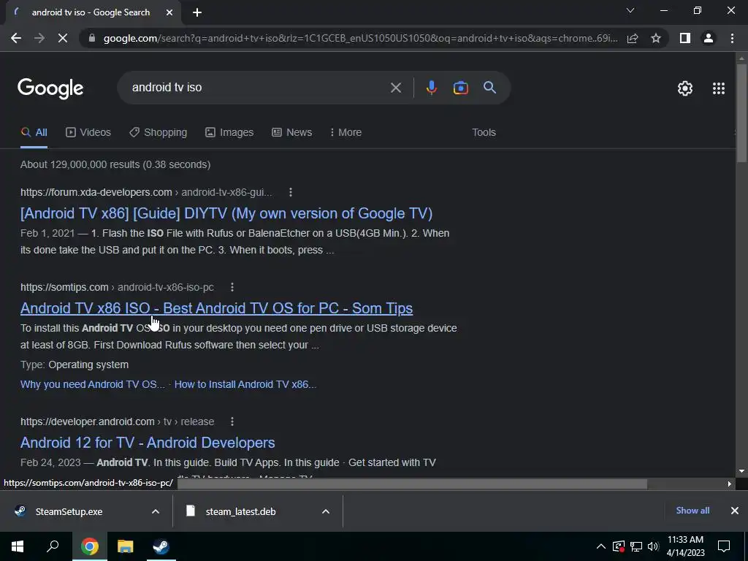748x561 pixels.
Task: Expand Chrome tab search chevron
Action: click(x=630, y=10)
